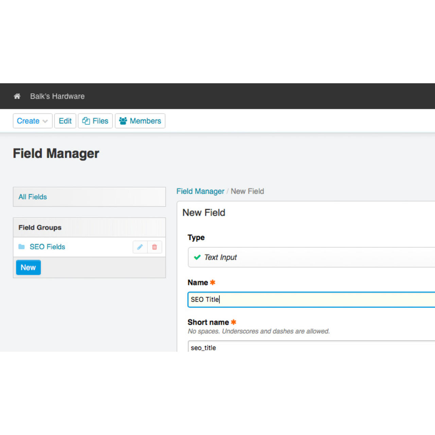
Task: Click the green checkmark beside Text Input
Action: pyautogui.click(x=197, y=257)
